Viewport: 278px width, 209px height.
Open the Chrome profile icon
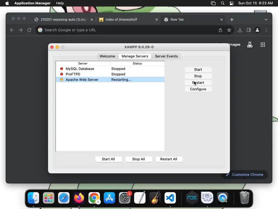tap(257, 30)
